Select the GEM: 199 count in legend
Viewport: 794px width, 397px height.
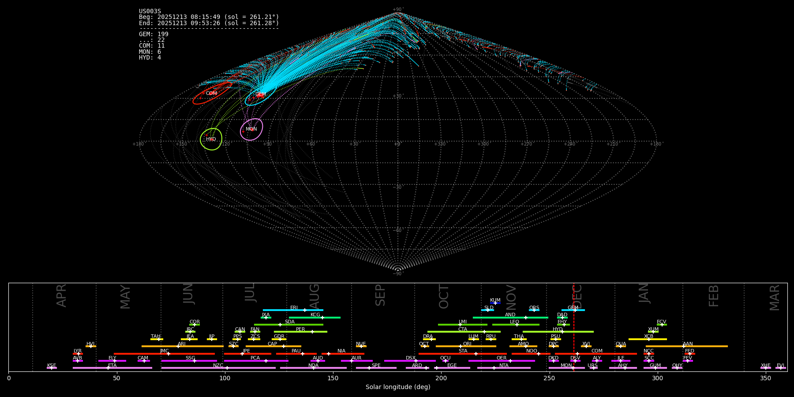click(154, 34)
